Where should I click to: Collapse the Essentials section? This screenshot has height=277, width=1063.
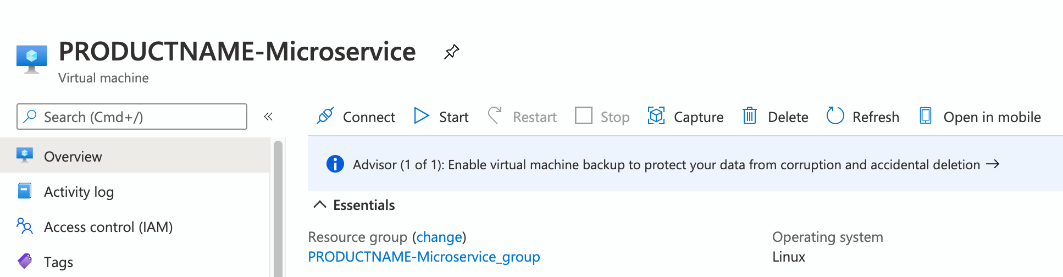(319, 205)
